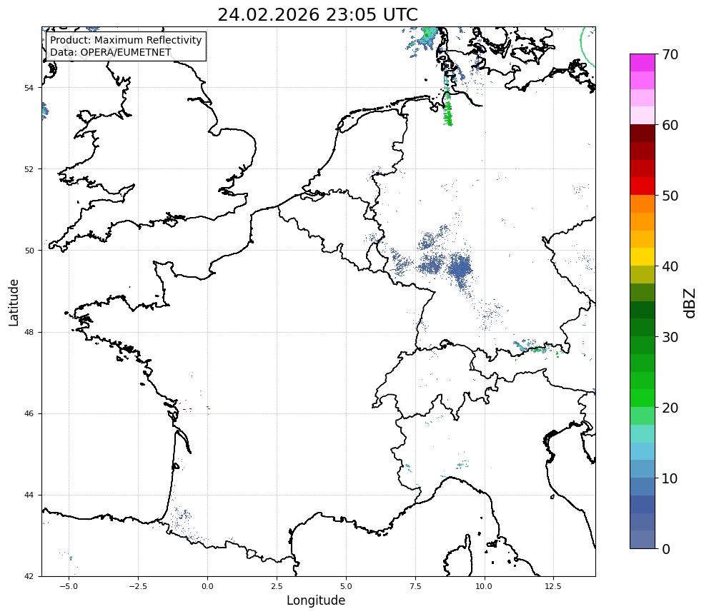Viewport: 704px width, 614px height.
Task: Select the magenta 70 dBZ colorbar segment
Action: 642,63
